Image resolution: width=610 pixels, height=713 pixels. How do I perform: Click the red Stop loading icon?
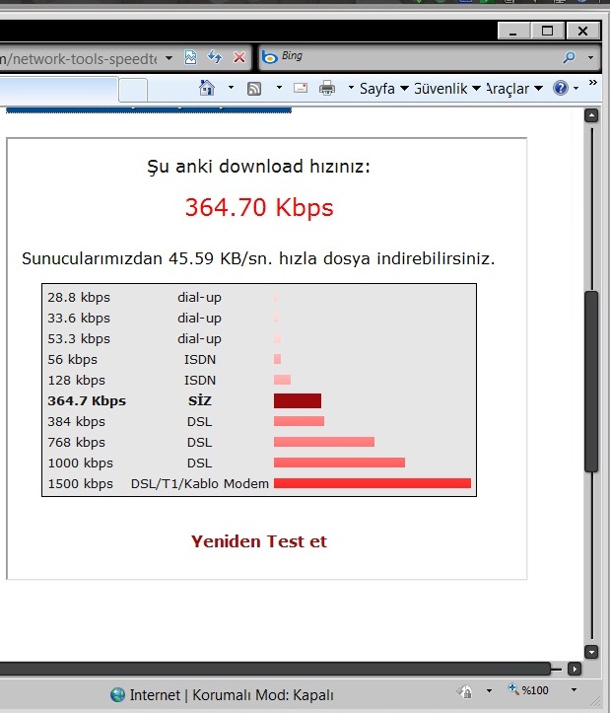(238, 58)
